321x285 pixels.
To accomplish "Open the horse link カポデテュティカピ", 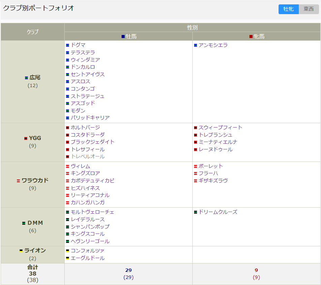I will 93,181.
